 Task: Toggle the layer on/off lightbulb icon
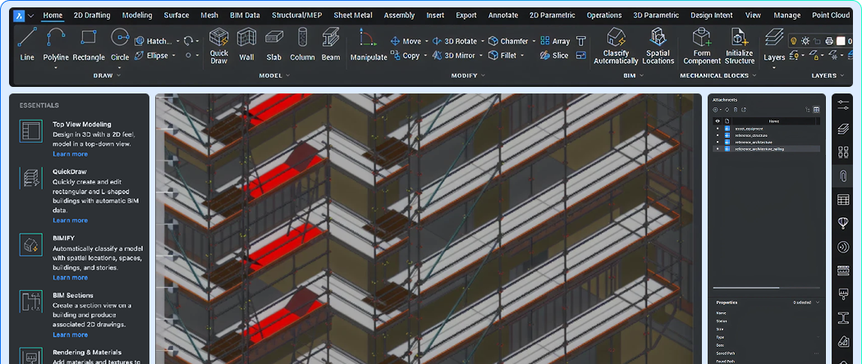click(x=795, y=41)
